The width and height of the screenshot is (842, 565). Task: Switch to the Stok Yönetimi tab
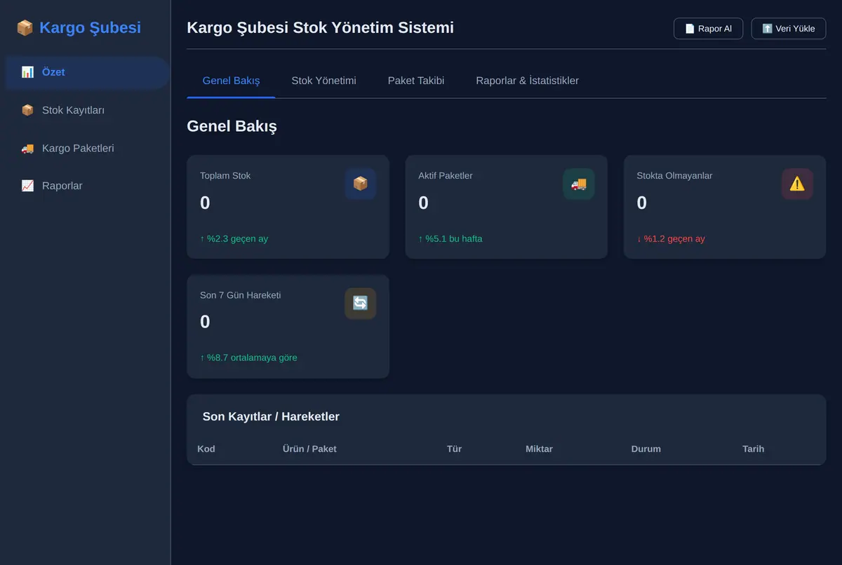pos(323,81)
